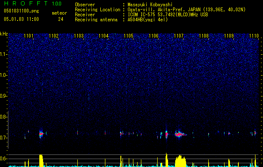Click time marker 1106

[x=153, y=36]
